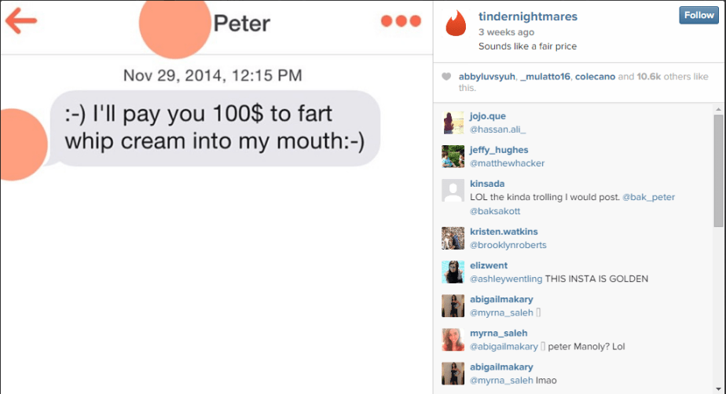Screen dimensions: 726x394
Task: Open jojo.que's avatar thumbnail
Action: (453, 122)
